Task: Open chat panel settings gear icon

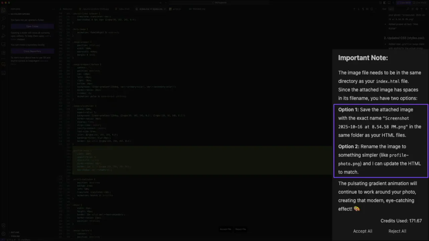Action: [x=417, y=9]
